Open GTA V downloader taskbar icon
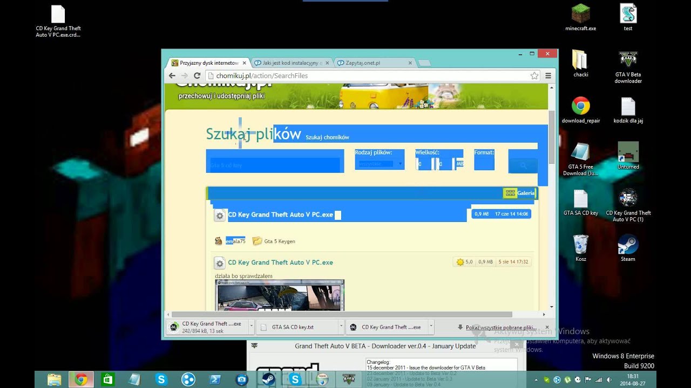691x388 pixels. pyautogui.click(x=348, y=379)
